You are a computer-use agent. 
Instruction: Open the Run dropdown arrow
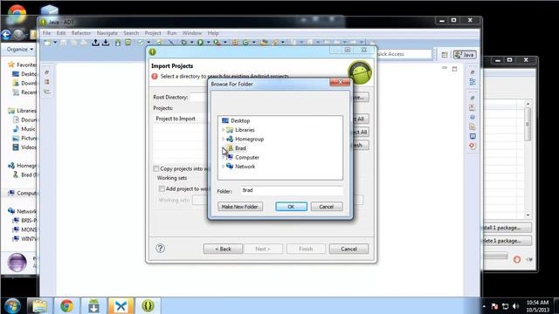(x=208, y=43)
